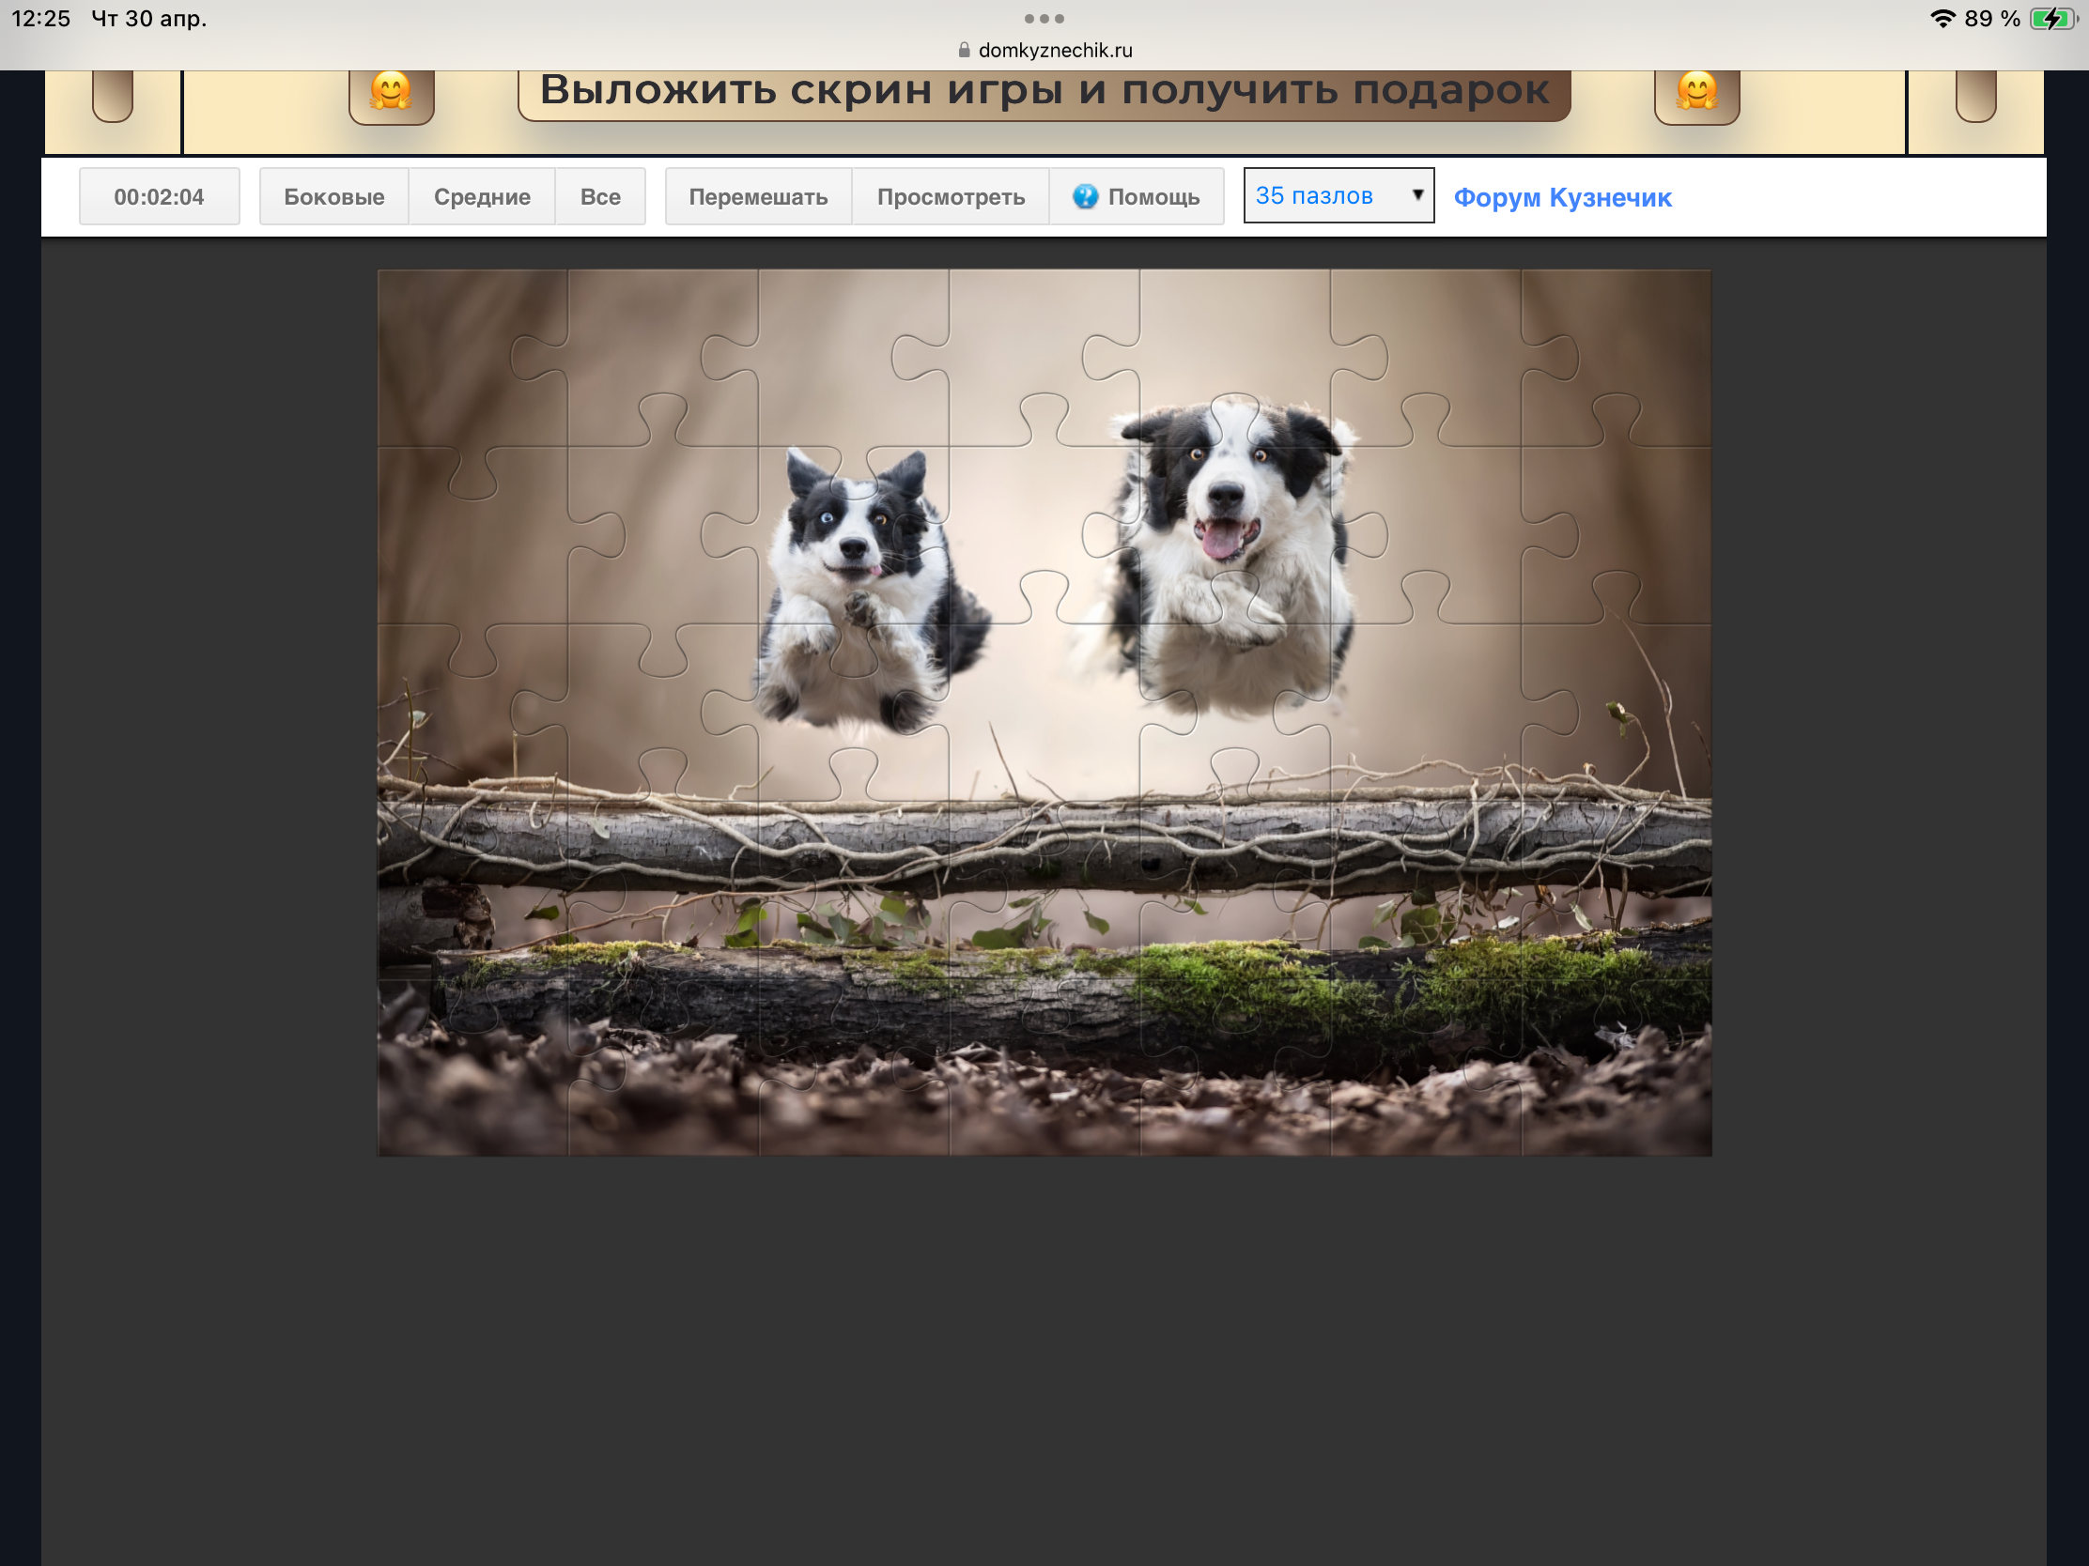Click the right hugging-face emoji icon
2089x1566 pixels.
click(1696, 93)
